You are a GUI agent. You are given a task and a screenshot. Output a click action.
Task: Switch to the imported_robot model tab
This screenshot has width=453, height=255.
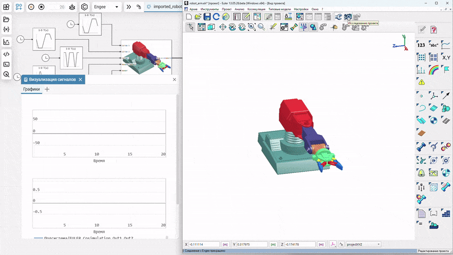165,6
